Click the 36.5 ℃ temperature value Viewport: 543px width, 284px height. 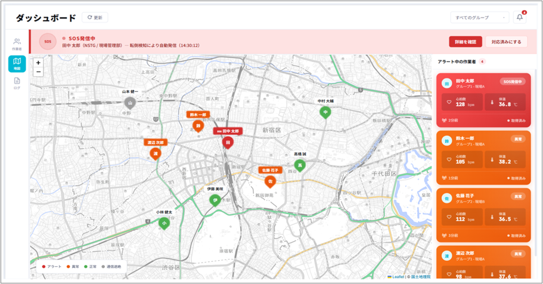(x=508, y=219)
